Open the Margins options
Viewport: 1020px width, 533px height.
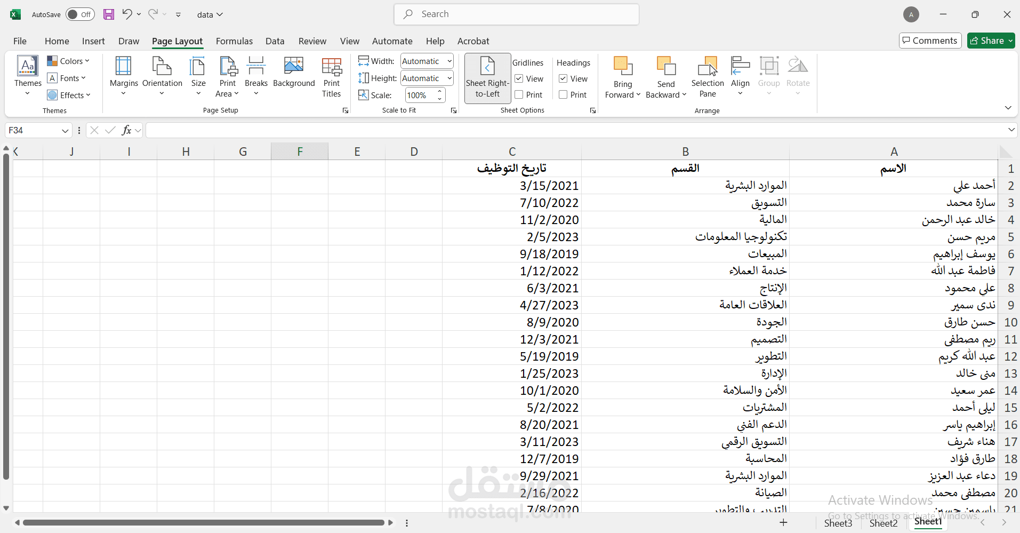[124, 76]
